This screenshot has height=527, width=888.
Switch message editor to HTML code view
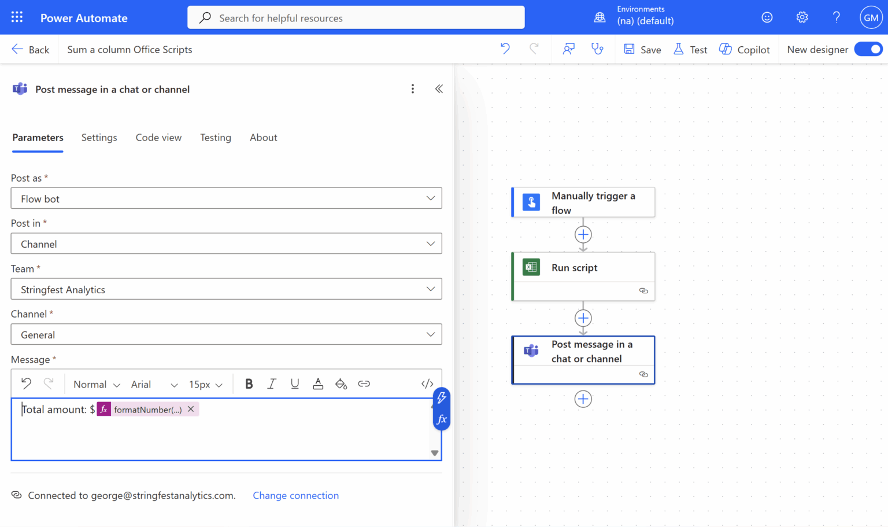tap(427, 384)
